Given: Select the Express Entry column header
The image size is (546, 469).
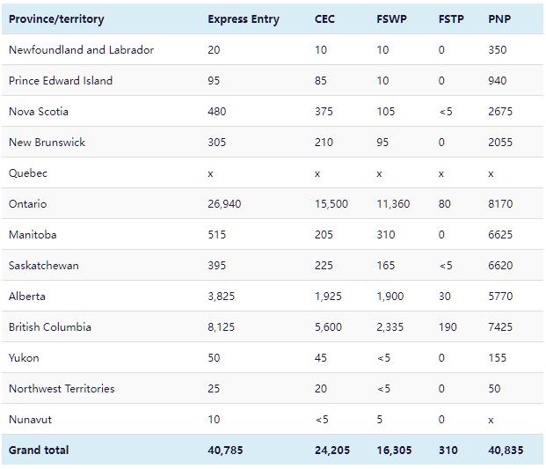Looking at the screenshot, I should [x=244, y=19].
